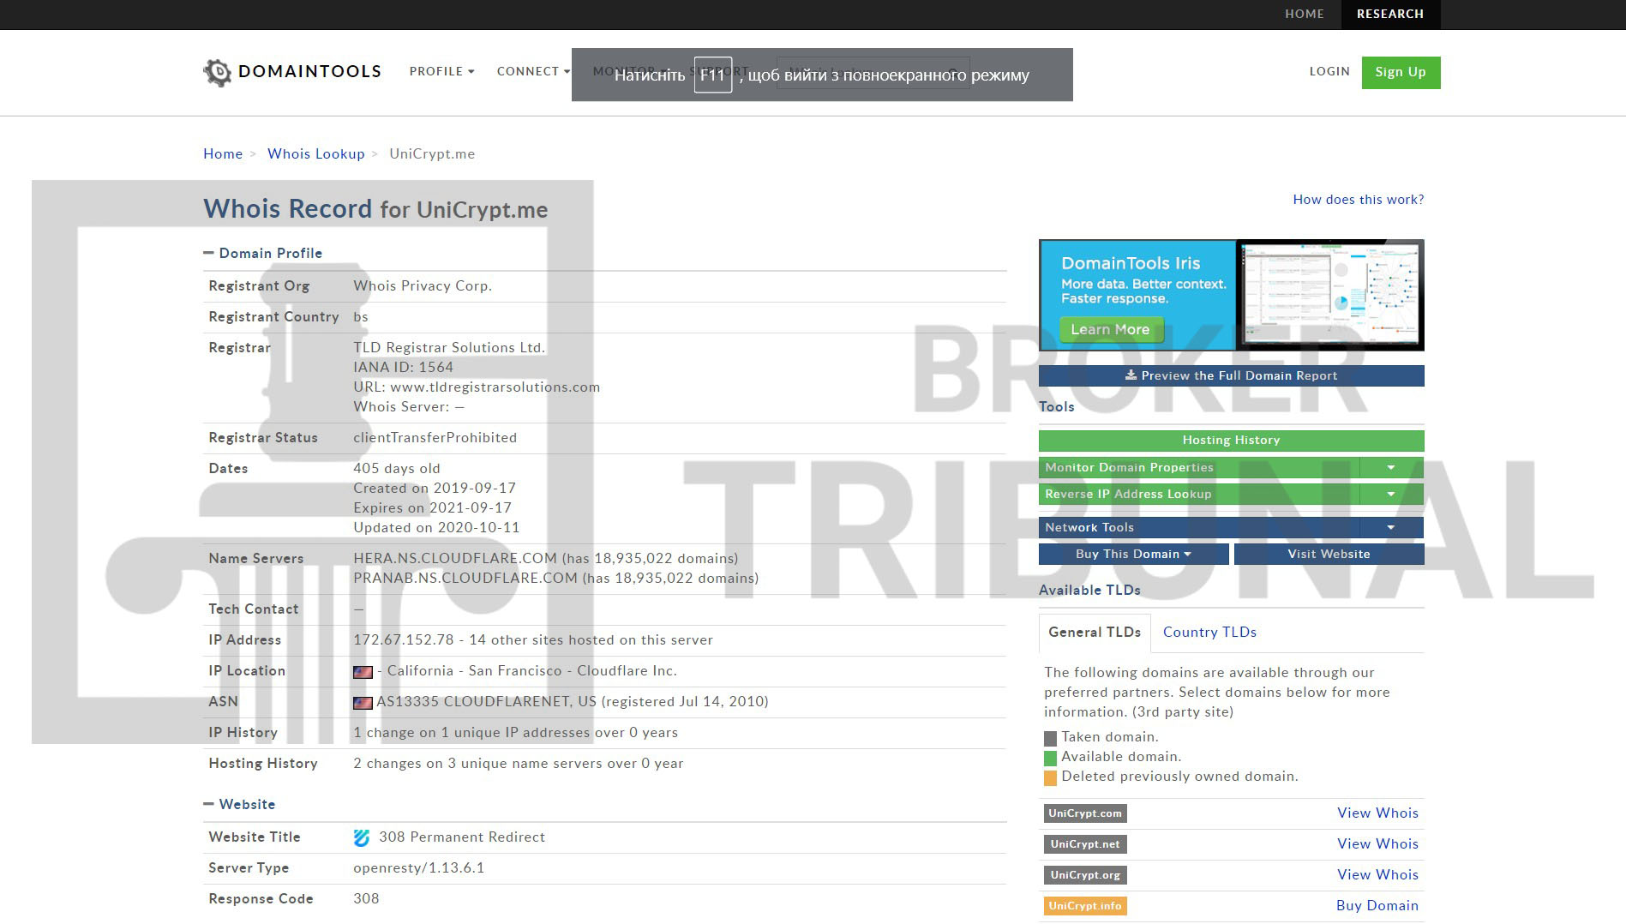Screen dimensions: 1626x924
Task: Open View Whois for UniCrypt.com
Action: point(1377,813)
